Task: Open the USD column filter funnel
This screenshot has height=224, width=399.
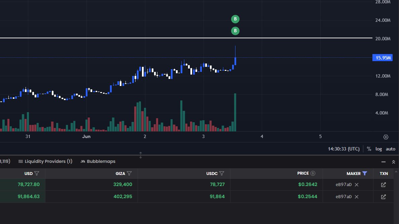Action: [37, 173]
